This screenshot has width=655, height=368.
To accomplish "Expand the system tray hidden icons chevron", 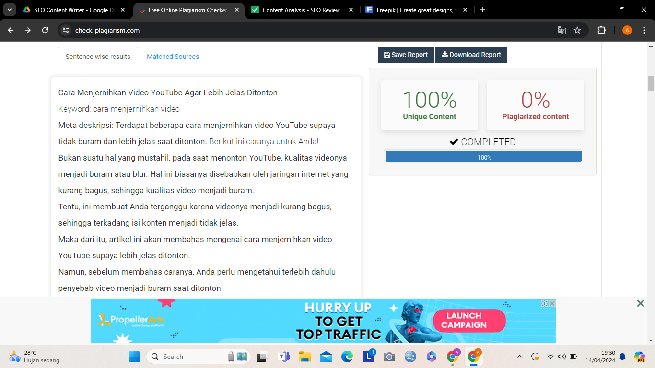I will pos(519,356).
